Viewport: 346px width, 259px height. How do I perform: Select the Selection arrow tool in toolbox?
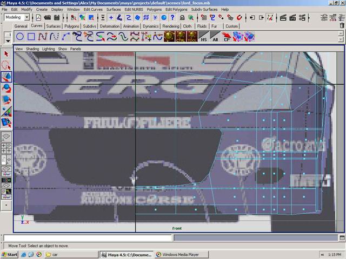pyautogui.click(x=6, y=54)
